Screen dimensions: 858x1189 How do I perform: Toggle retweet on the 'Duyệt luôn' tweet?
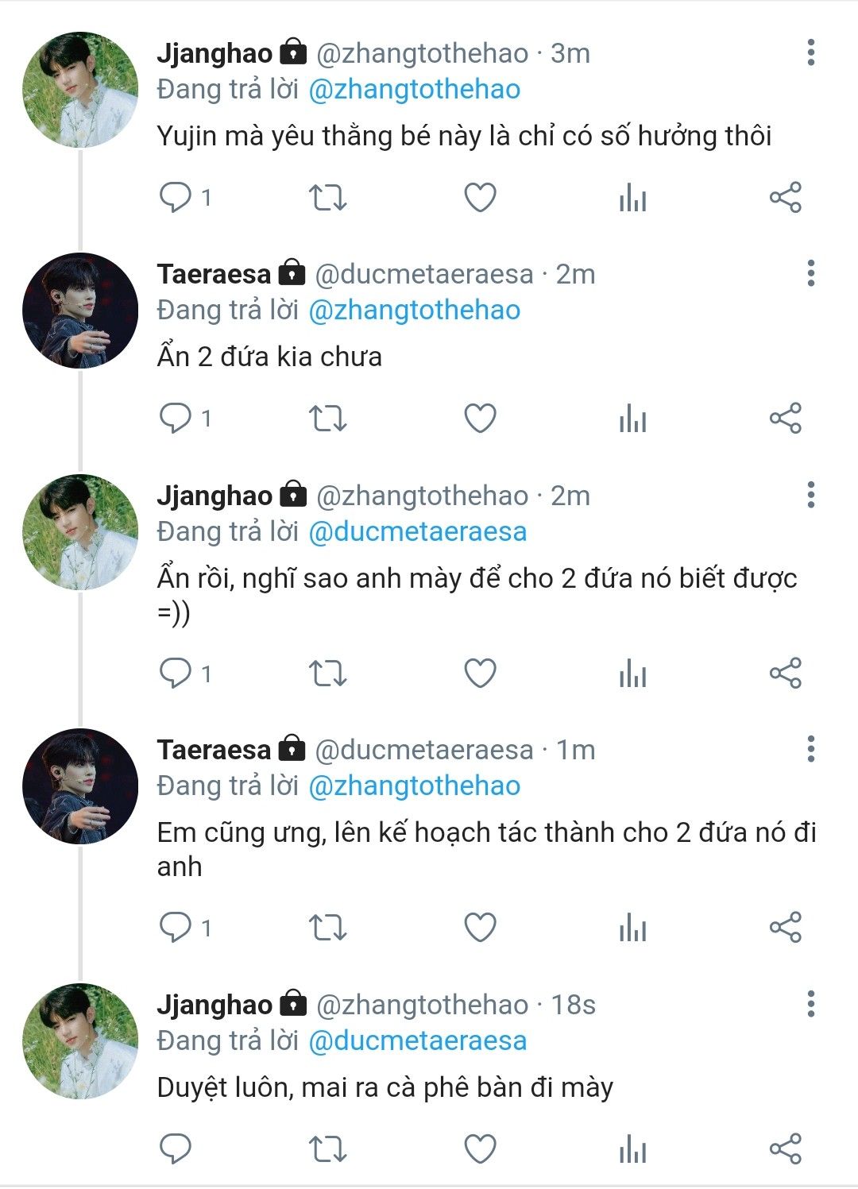(x=327, y=1148)
